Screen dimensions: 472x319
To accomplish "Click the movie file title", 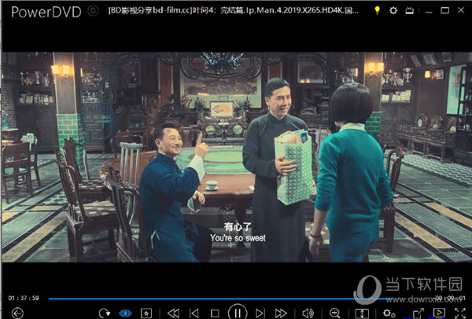I will click(x=234, y=10).
